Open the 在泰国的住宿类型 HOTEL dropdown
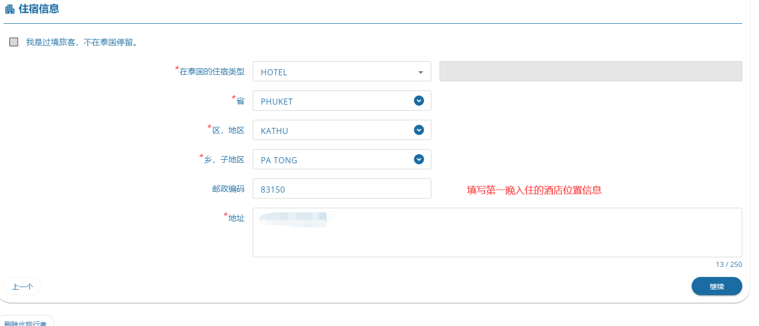Screen dimensions: 759x326 click(x=342, y=71)
